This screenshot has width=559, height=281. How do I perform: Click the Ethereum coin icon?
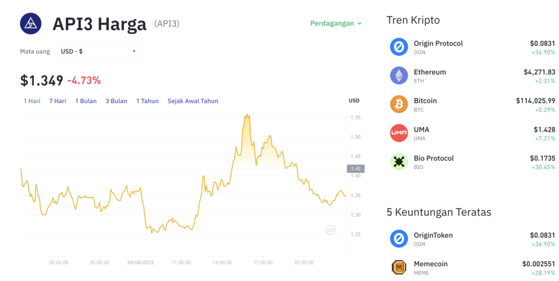399,76
